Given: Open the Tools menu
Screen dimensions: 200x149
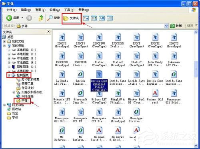Looking at the screenshot, I should pyautogui.click(x=69, y=10).
